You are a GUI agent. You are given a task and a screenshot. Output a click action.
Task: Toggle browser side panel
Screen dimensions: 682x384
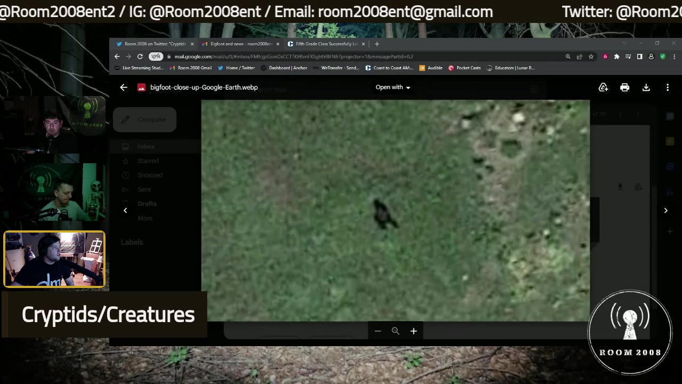coord(639,57)
